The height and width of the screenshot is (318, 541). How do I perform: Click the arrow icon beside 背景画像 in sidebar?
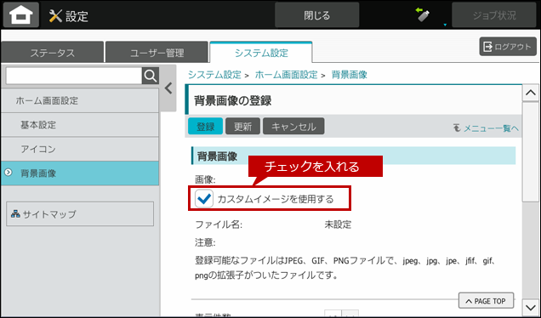pos(8,173)
